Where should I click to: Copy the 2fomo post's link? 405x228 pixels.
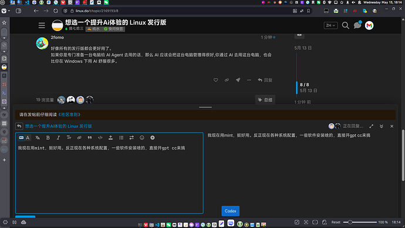click(x=227, y=80)
